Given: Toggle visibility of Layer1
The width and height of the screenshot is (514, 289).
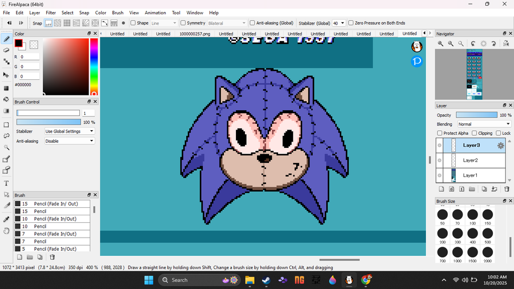Looking at the screenshot, I should click(x=440, y=175).
